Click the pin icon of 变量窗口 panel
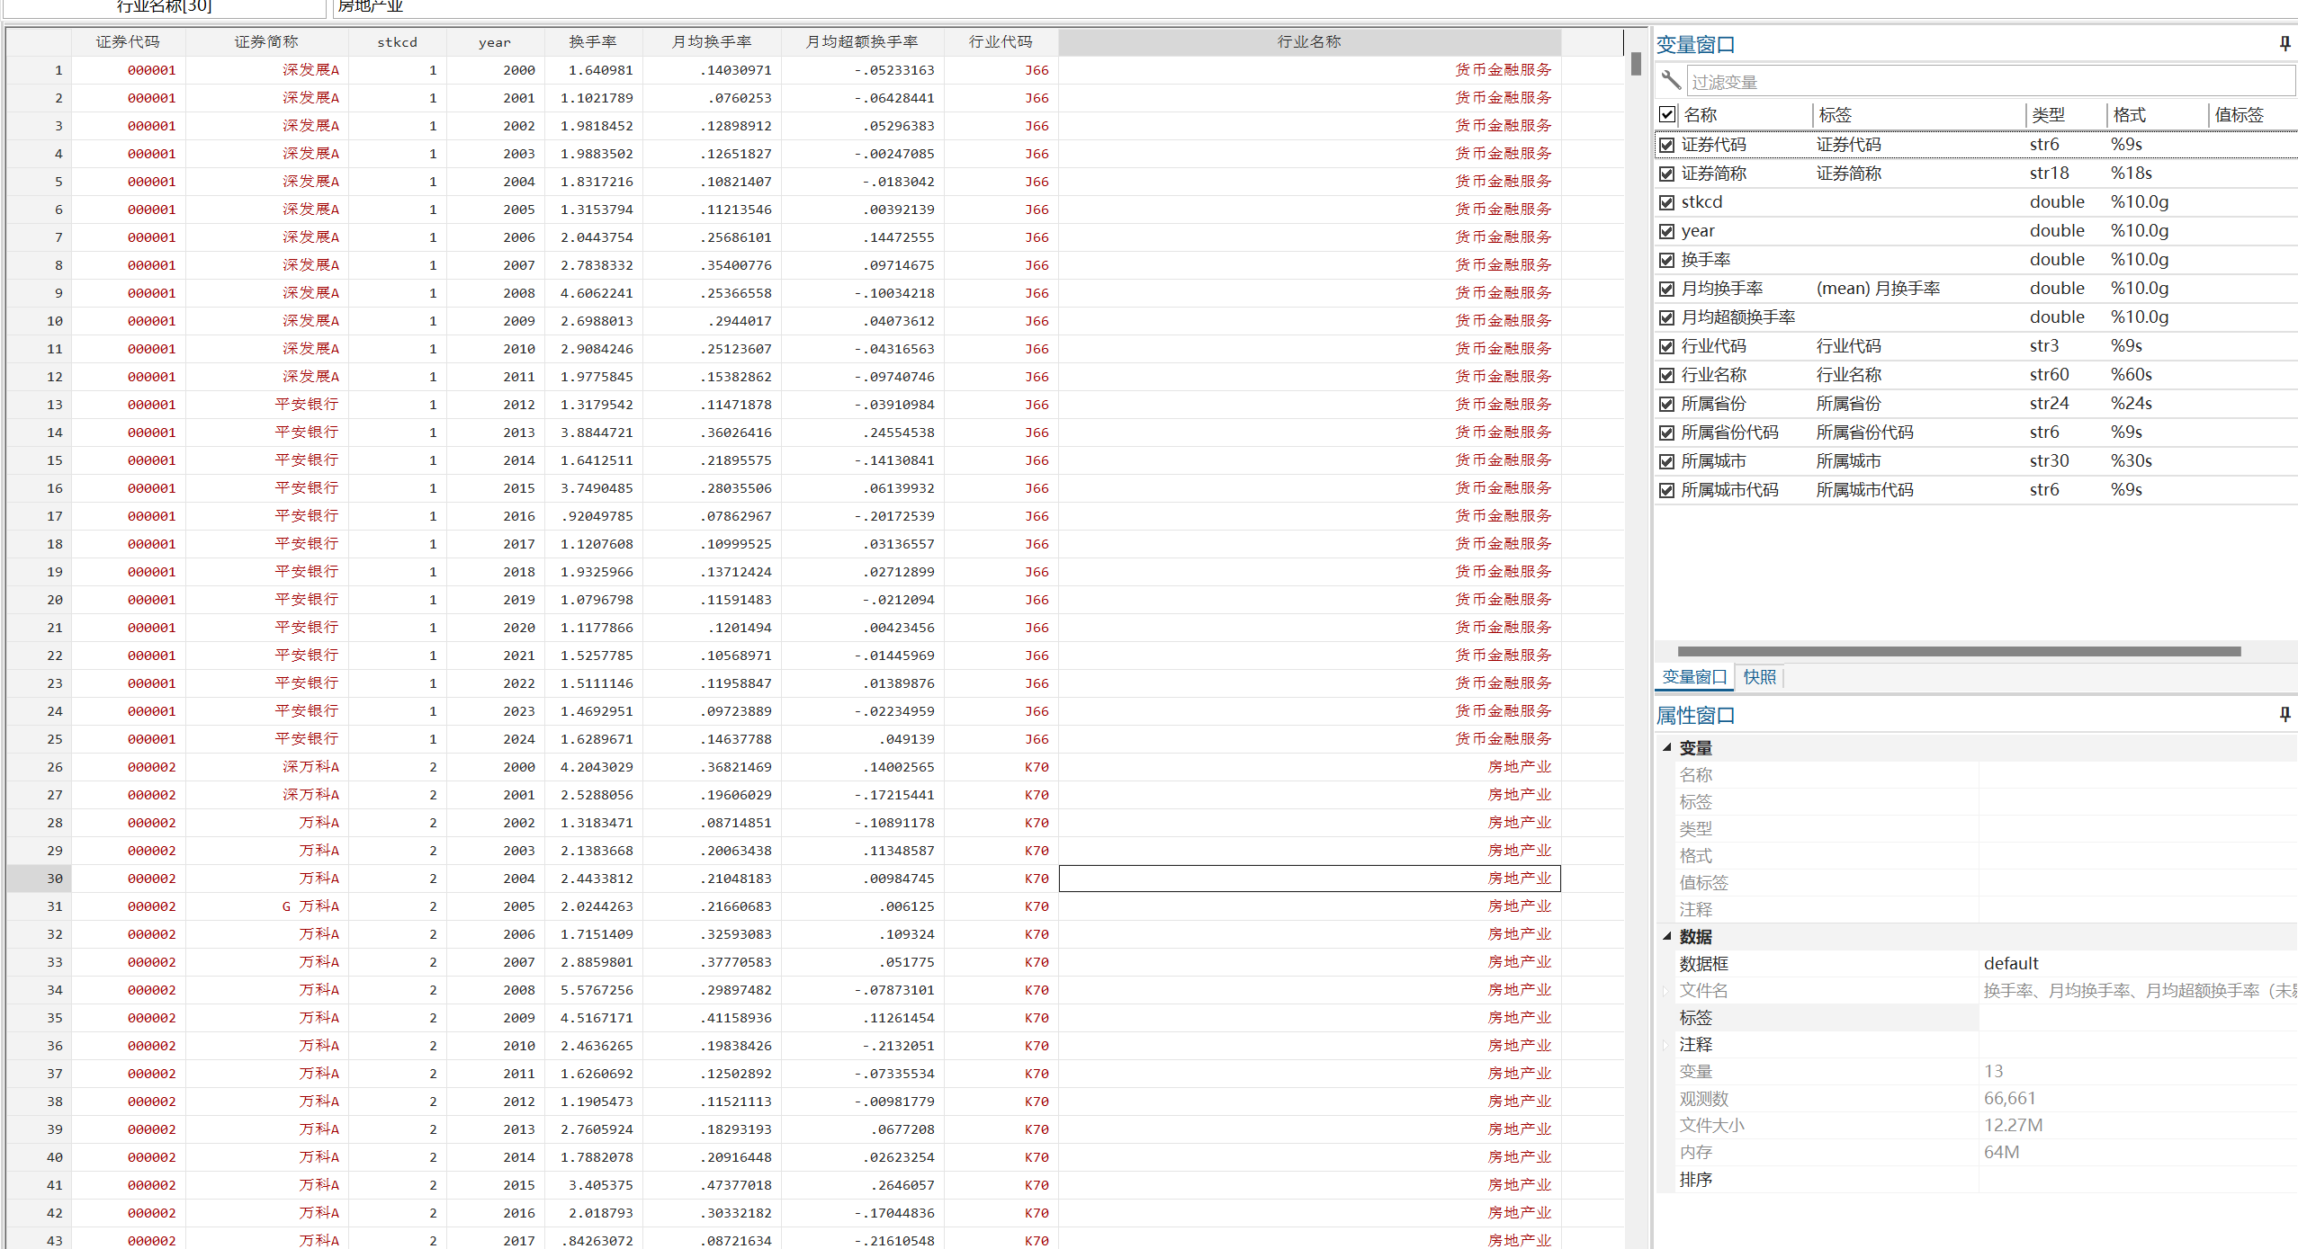The image size is (2298, 1249). [x=2284, y=43]
